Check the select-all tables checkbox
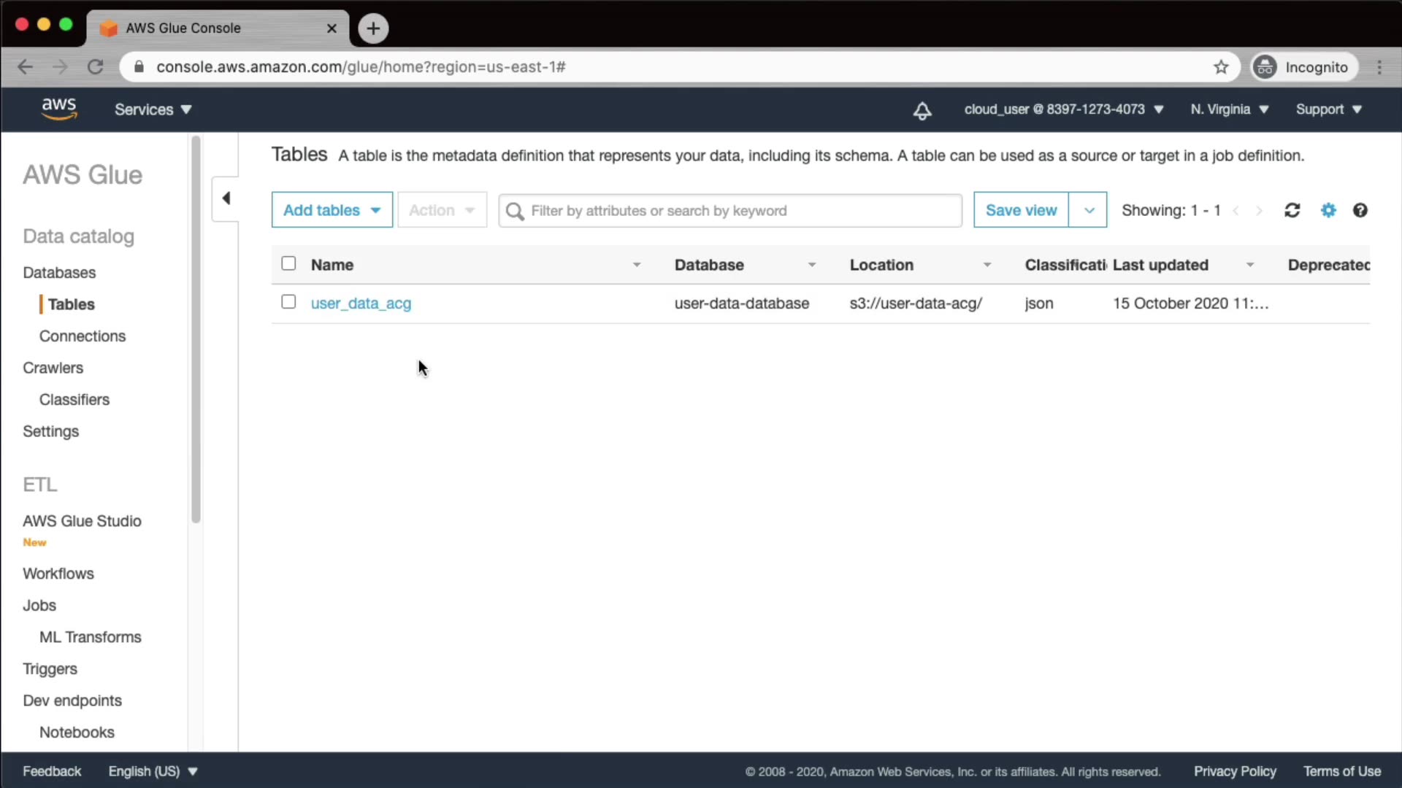Viewport: 1402px width, 788px height. (288, 263)
